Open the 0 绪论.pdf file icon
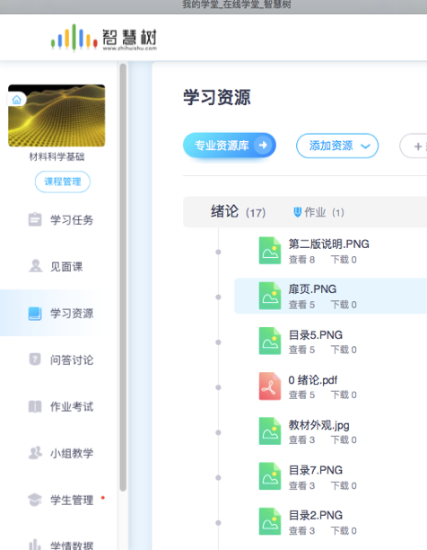This screenshot has height=550, width=427. pyautogui.click(x=270, y=386)
